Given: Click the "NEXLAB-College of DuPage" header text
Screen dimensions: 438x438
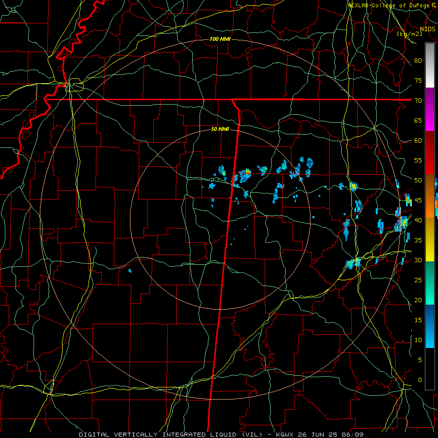Looking at the screenshot, I should click(388, 5).
